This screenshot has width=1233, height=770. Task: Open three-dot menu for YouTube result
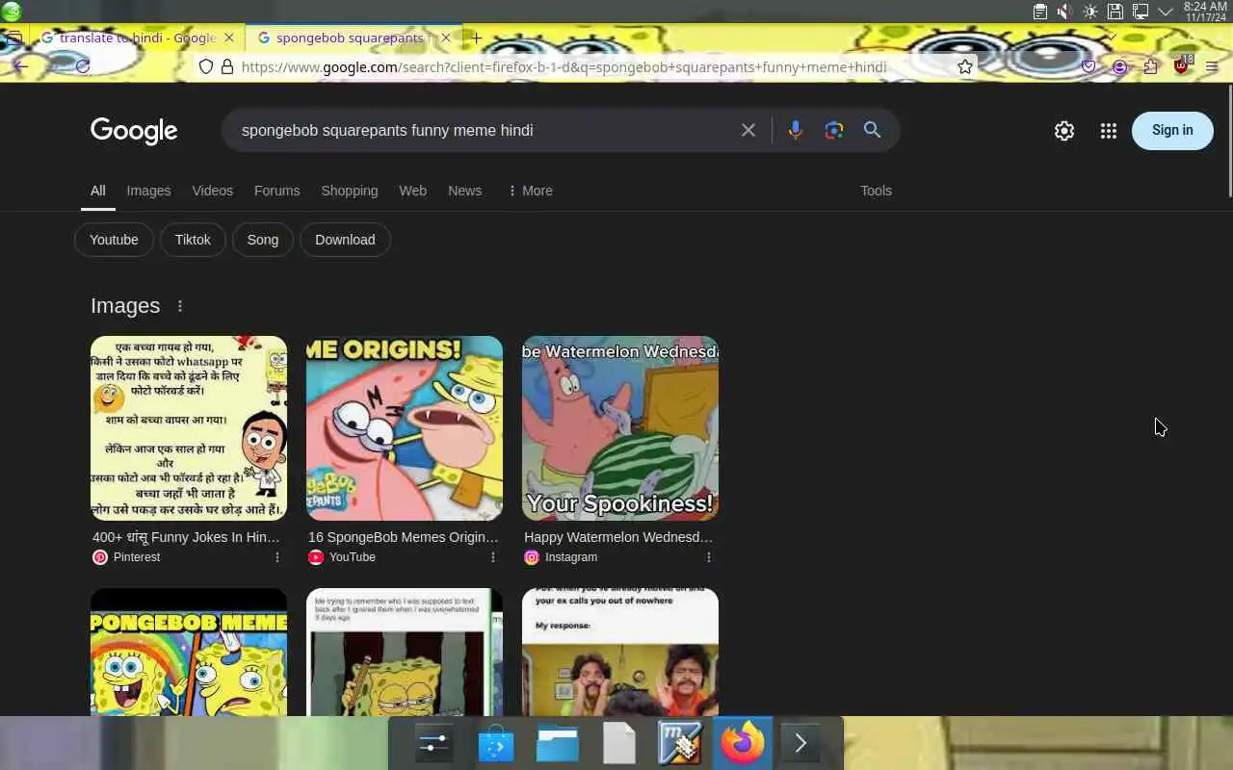pyautogui.click(x=493, y=557)
